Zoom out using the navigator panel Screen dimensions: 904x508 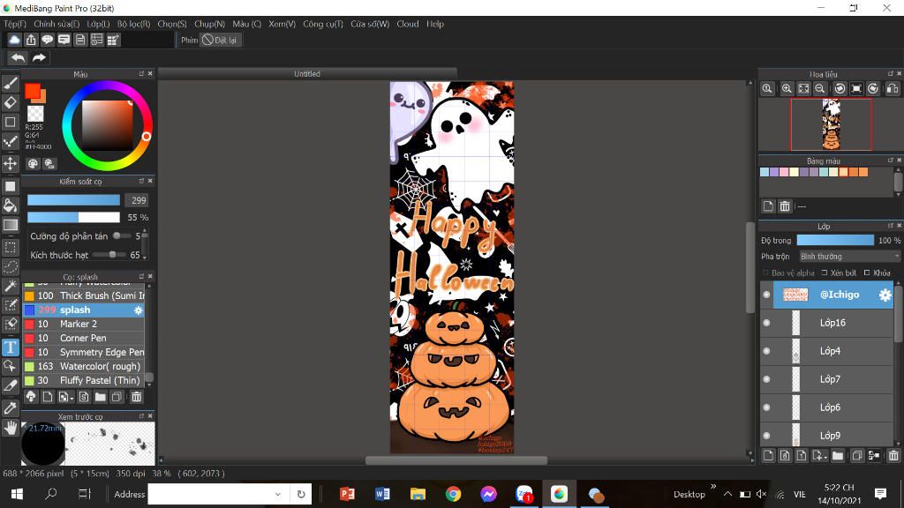819,89
